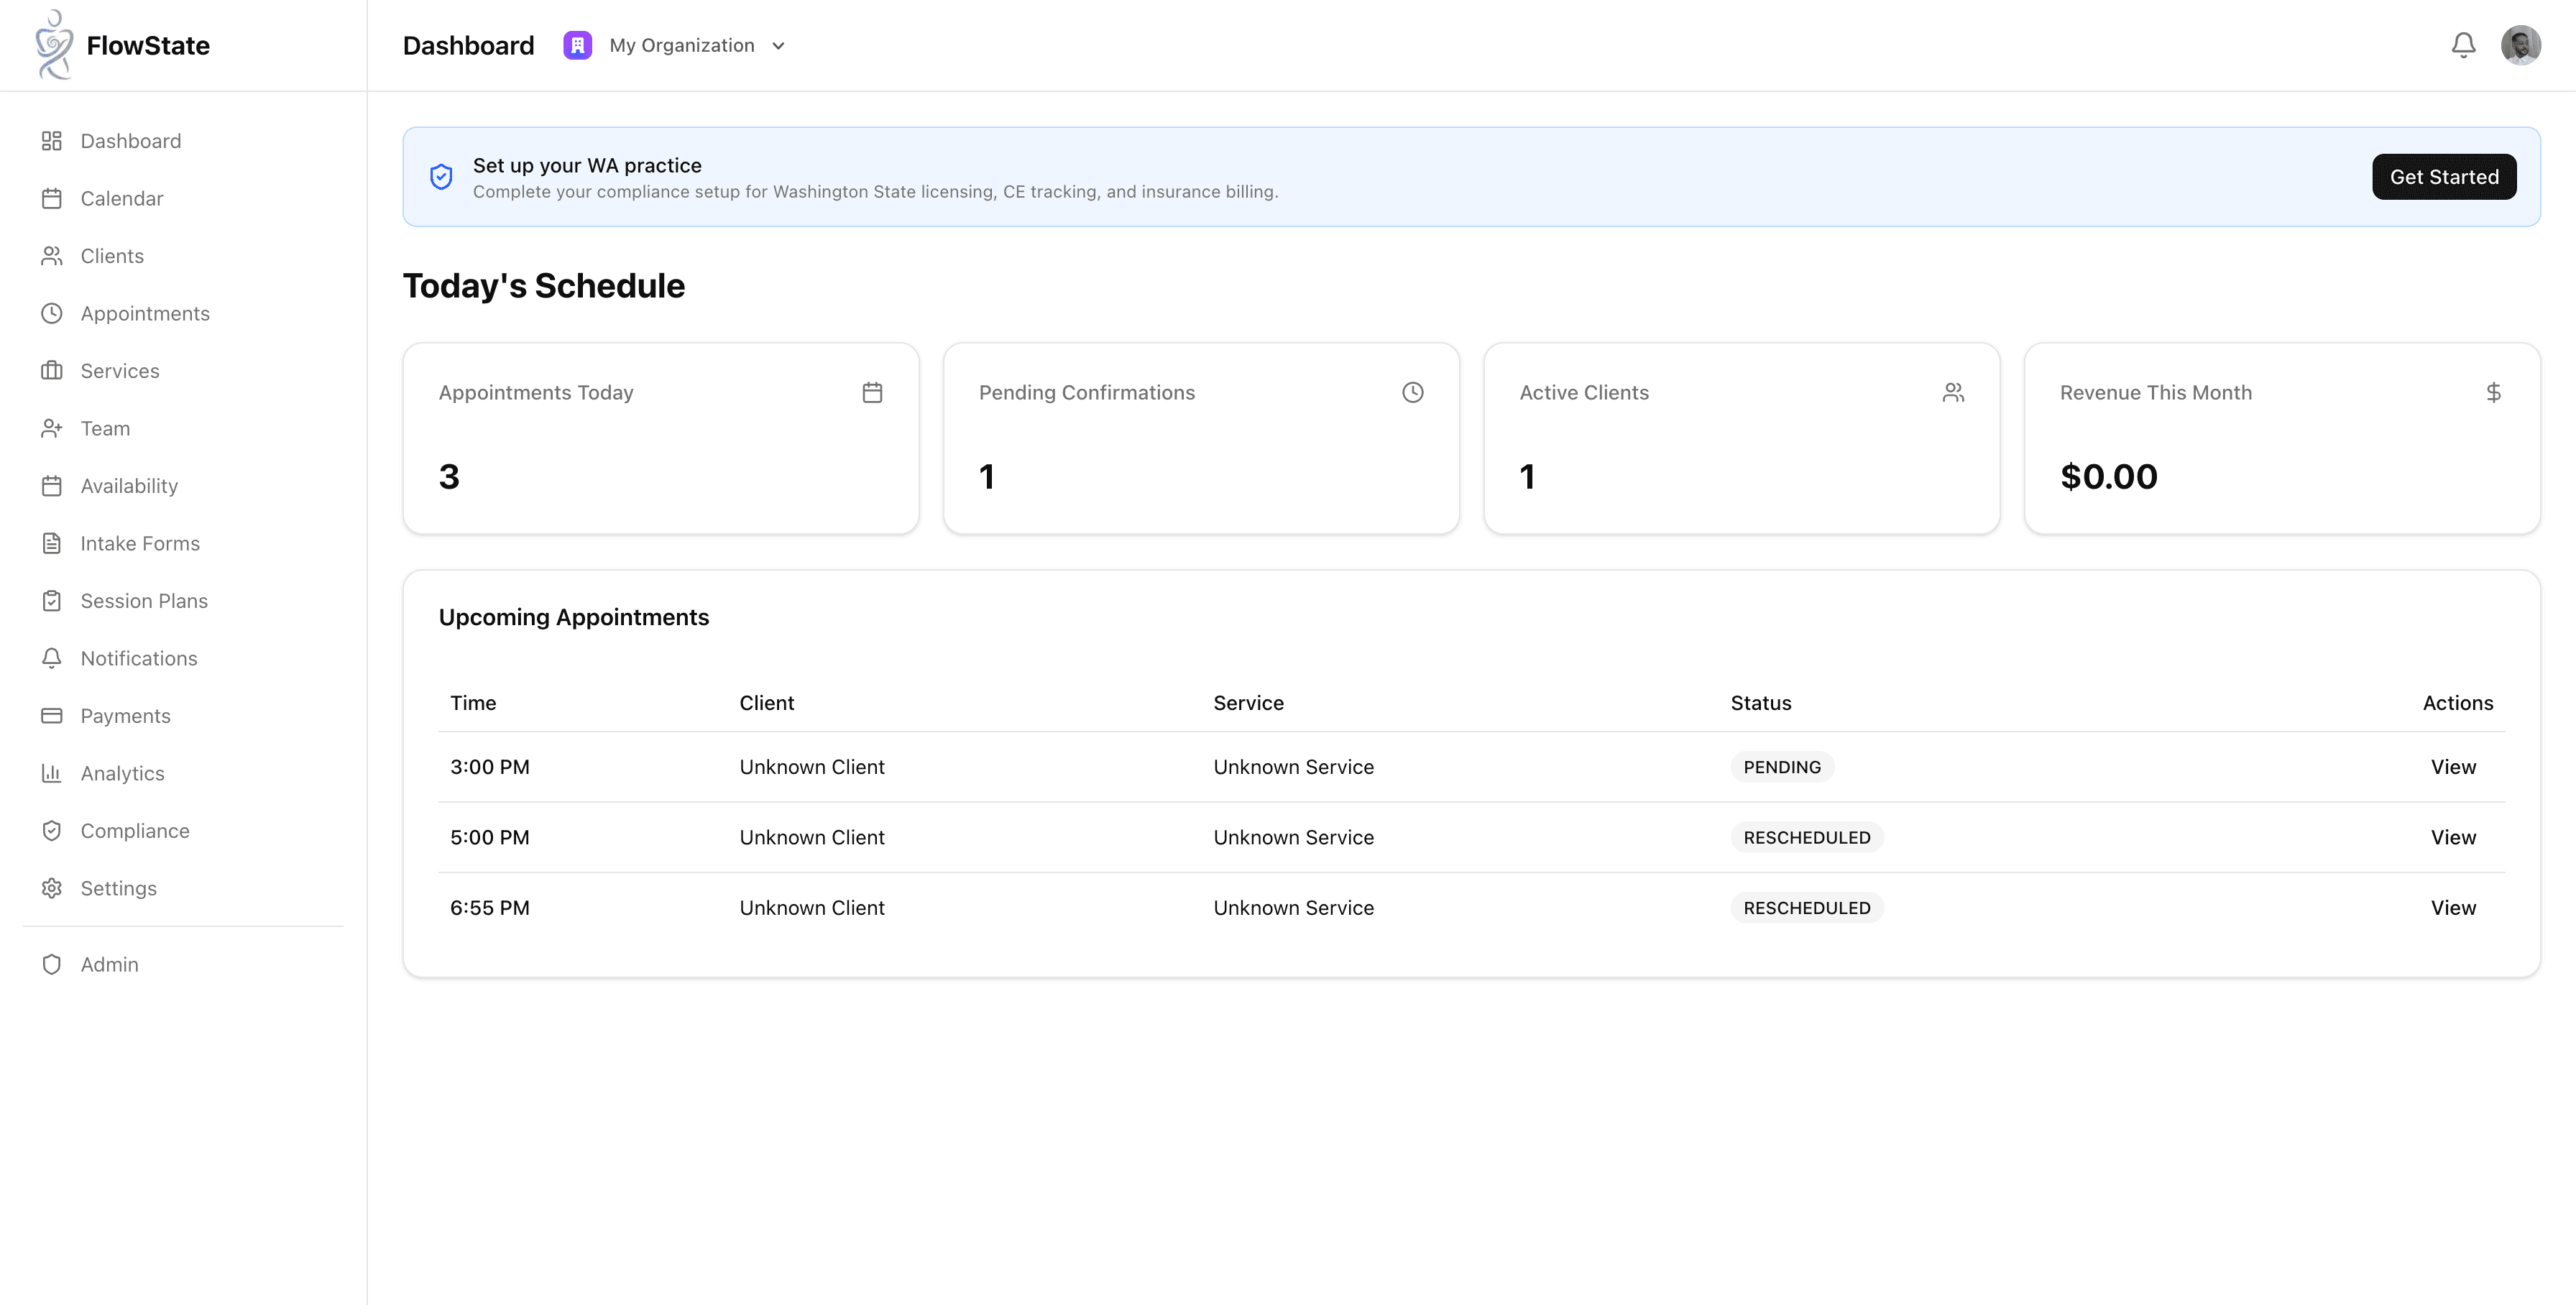This screenshot has height=1305, width=2576.
Task: Open Intake Forms from the sidebar
Action: tap(140, 543)
